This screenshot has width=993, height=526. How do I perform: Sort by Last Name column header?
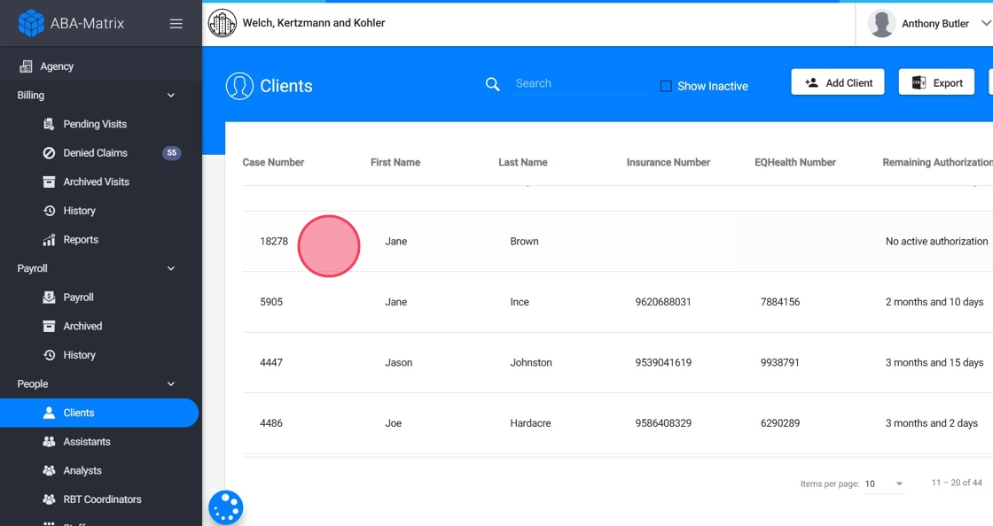tap(523, 162)
